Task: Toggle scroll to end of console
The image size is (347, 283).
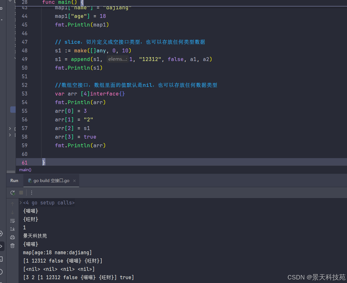Action: coord(12,229)
